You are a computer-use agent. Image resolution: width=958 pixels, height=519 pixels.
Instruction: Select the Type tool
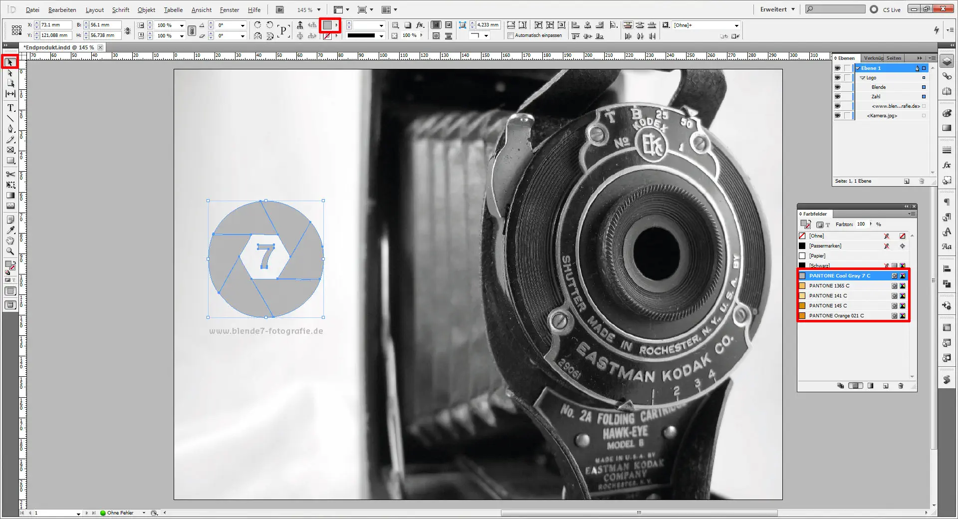pos(10,107)
